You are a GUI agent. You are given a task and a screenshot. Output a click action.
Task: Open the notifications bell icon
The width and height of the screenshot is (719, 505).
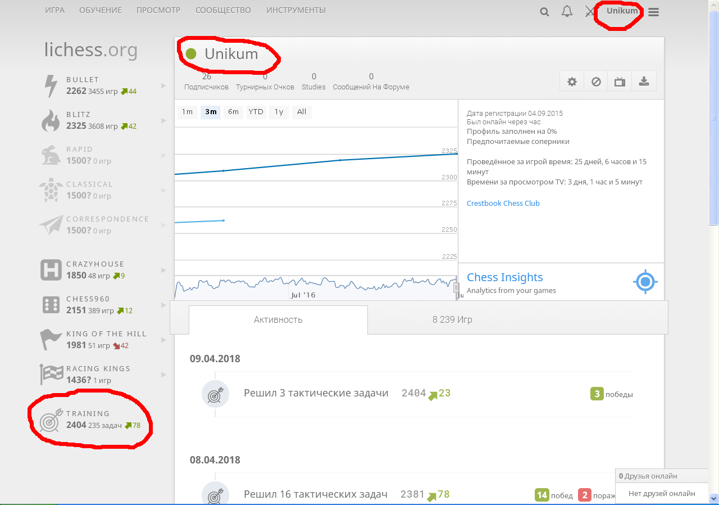(x=567, y=11)
